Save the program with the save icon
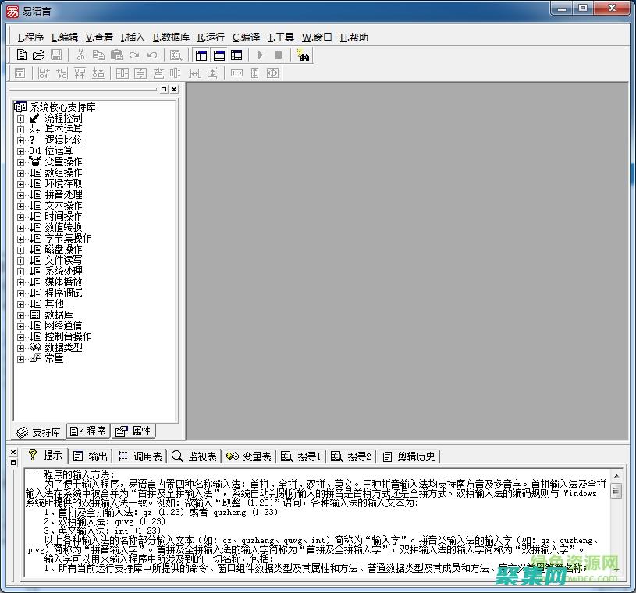This screenshot has width=636, height=593. (x=56, y=55)
